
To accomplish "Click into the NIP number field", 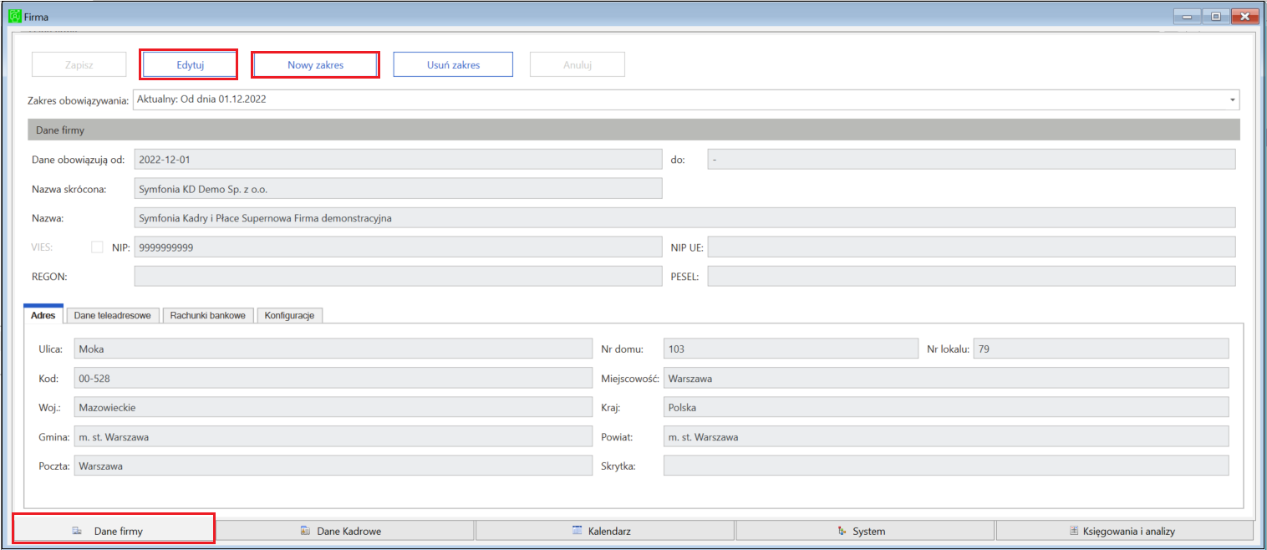I will coord(397,247).
